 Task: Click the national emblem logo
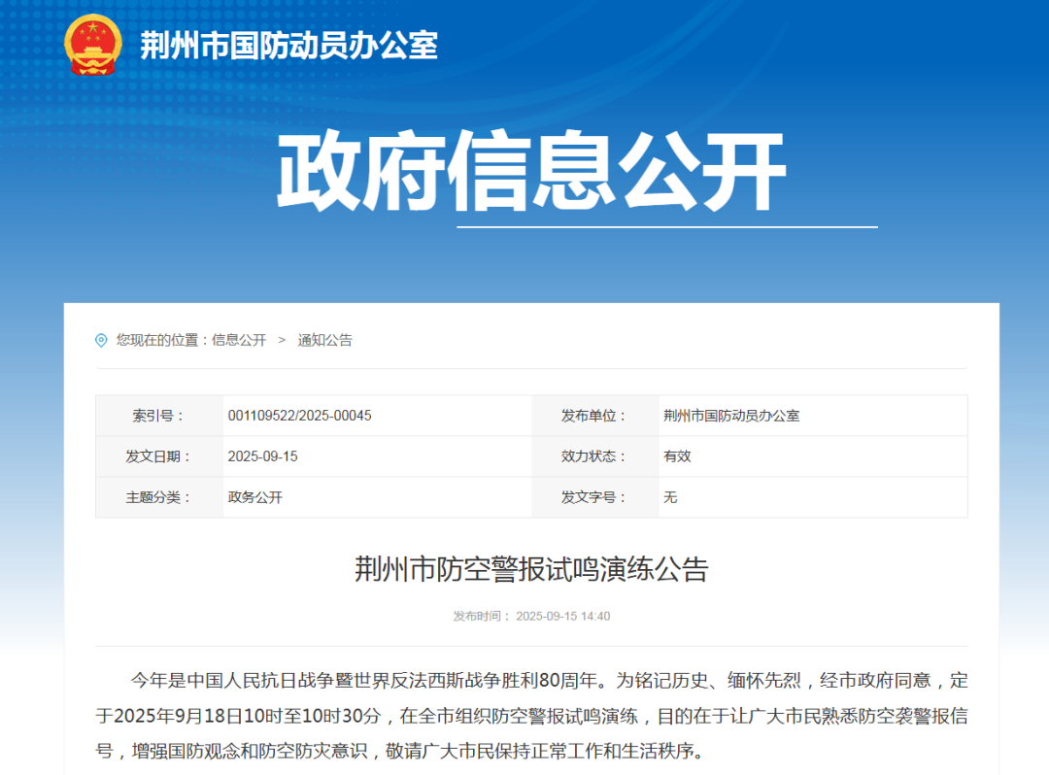click(93, 45)
